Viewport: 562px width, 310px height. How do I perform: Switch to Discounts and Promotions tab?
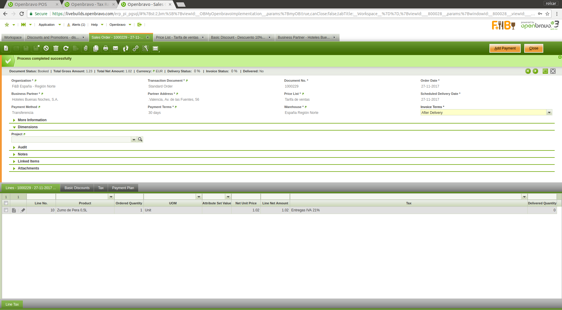(x=53, y=37)
